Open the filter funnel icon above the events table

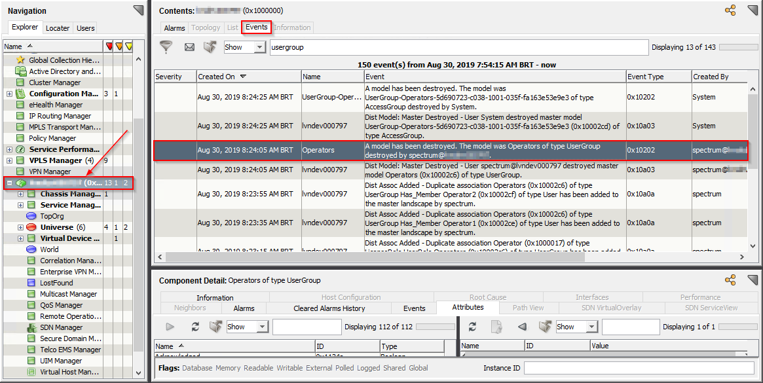(166, 46)
